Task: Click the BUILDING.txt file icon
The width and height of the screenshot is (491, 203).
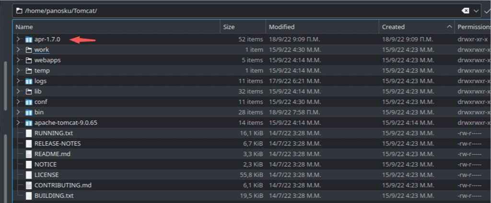Action: click(x=29, y=196)
